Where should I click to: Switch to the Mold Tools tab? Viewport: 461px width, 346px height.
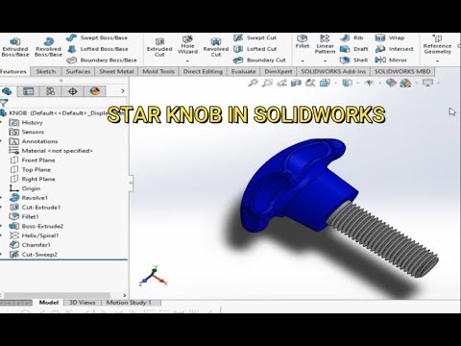(x=158, y=71)
